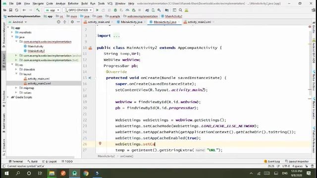The height and width of the screenshot is (178, 317).
Task: Collapse the res folder
Action: tap(12, 65)
